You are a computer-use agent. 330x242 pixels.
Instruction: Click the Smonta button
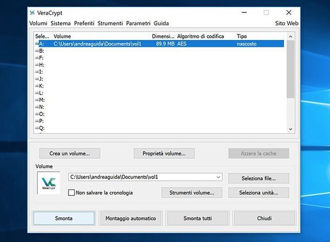(64, 218)
